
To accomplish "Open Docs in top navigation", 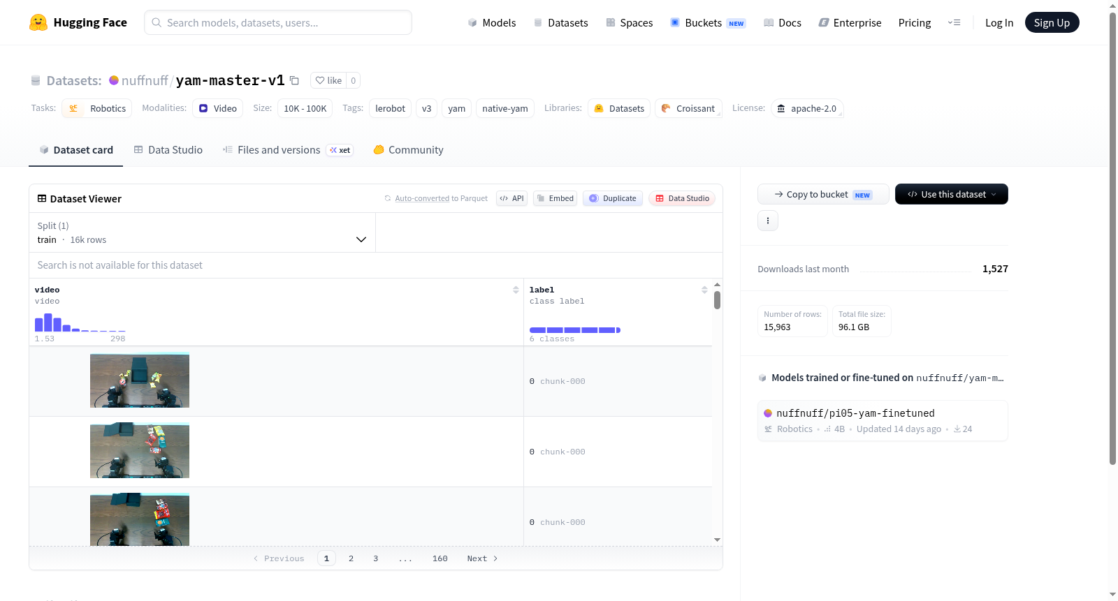I will (782, 22).
